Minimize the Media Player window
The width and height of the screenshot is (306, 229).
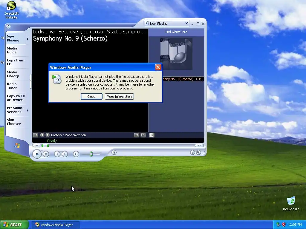[x=192, y=24]
